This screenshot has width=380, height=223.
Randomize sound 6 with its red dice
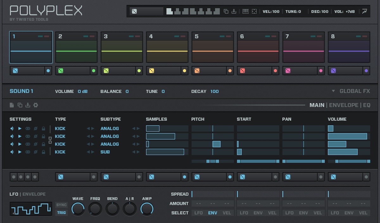tap(243, 71)
